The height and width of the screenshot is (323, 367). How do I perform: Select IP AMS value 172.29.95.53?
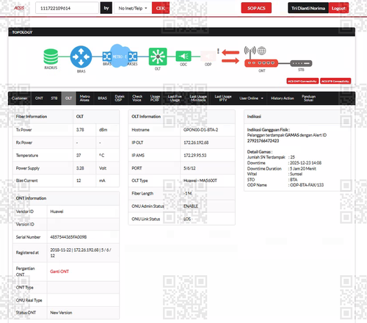pyautogui.click(x=195, y=156)
